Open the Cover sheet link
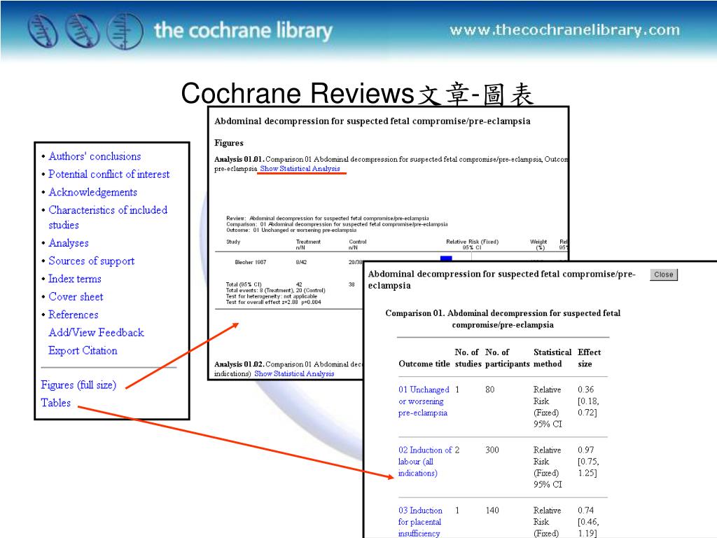Screen dimensions: 717x538 [x=76, y=297]
